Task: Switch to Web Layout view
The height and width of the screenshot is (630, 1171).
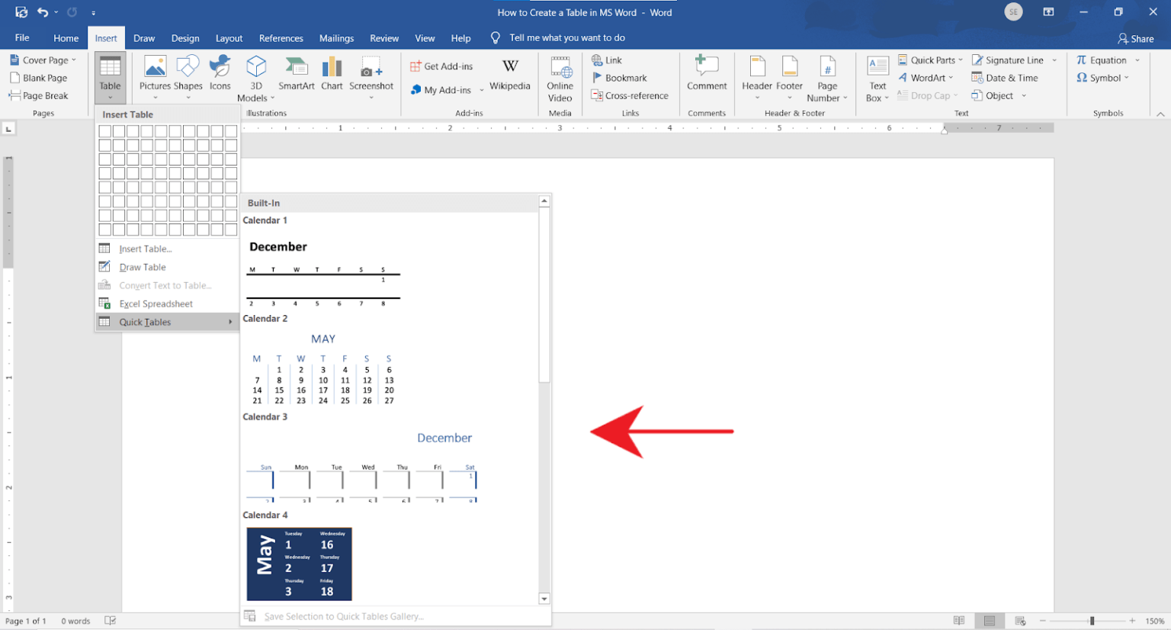Action: pyautogui.click(x=1020, y=621)
